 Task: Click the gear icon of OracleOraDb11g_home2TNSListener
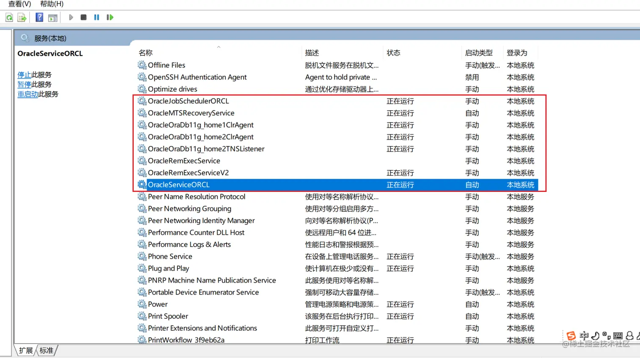coord(142,149)
